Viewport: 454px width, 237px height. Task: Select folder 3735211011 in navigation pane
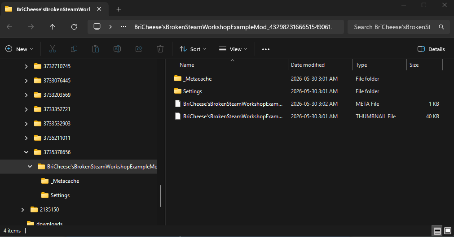[x=57, y=138]
